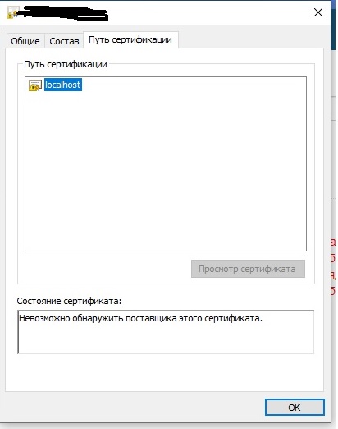Click the certificate icon in the title bar
This screenshot has width=338, height=429.
(12, 12)
